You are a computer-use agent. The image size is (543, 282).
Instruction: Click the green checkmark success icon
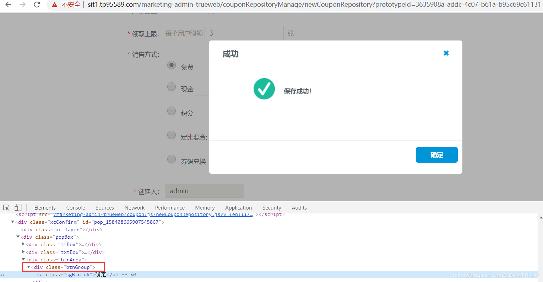click(264, 89)
